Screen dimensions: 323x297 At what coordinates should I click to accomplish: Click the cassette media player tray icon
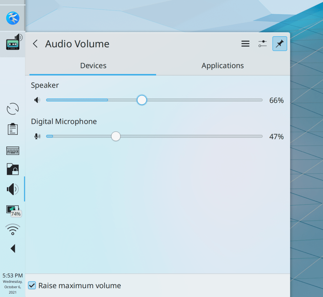pos(13,44)
